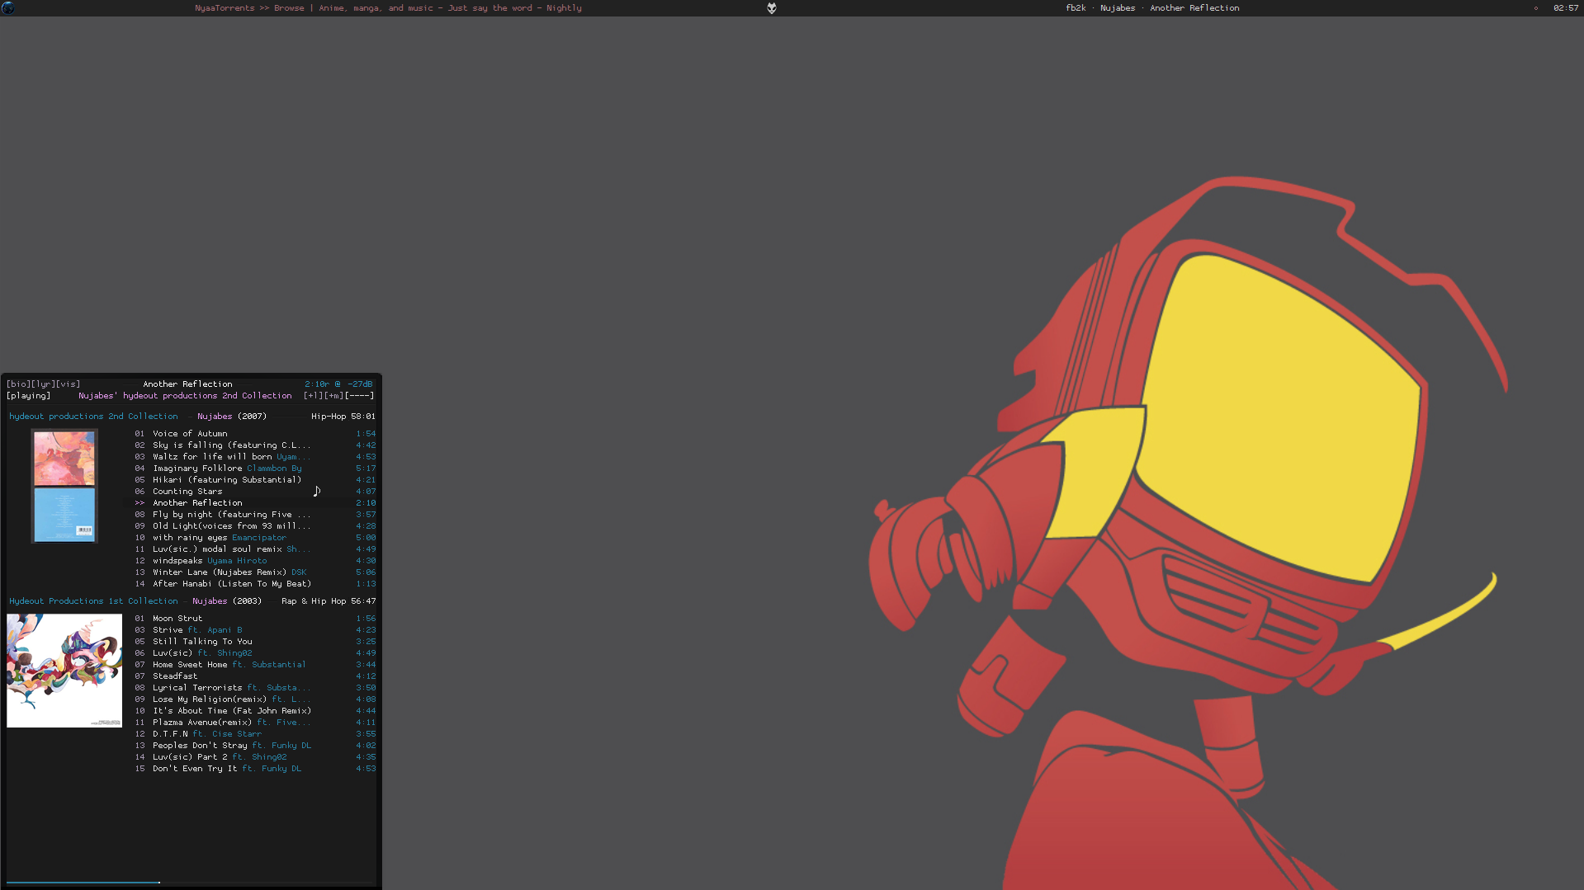Open the [bio] panel button
Screen dimensions: 1584x890
point(18,384)
